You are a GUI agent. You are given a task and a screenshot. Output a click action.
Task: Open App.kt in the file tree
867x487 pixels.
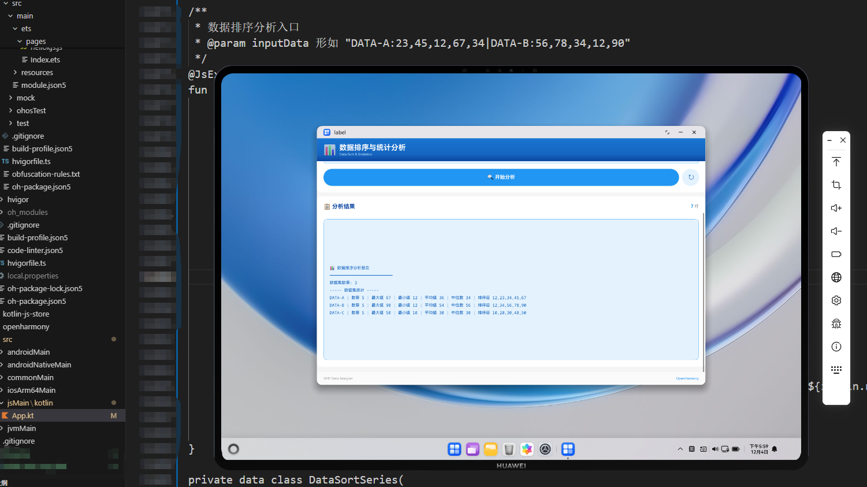pyautogui.click(x=23, y=415)
